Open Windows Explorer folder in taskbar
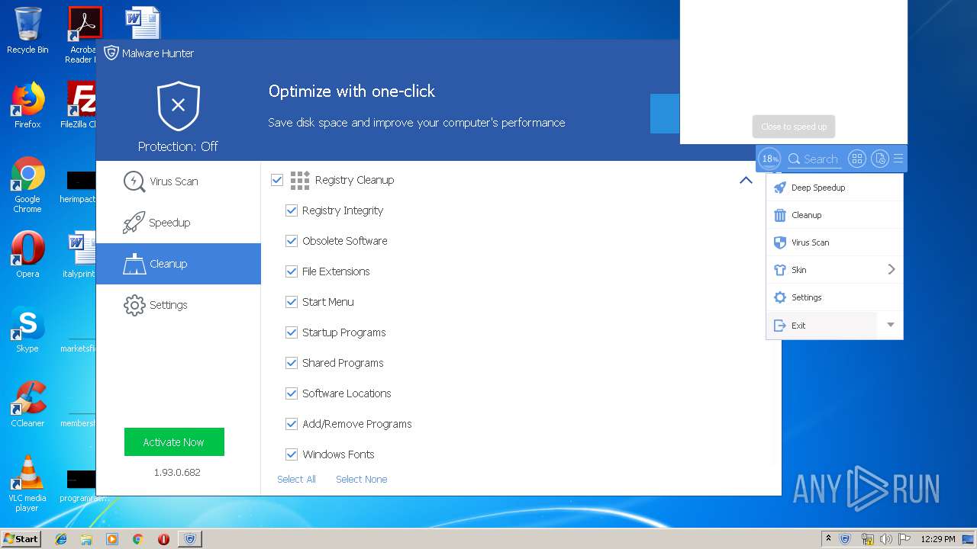The width and height of the screenshot is (977, 549). coord(86,539)
